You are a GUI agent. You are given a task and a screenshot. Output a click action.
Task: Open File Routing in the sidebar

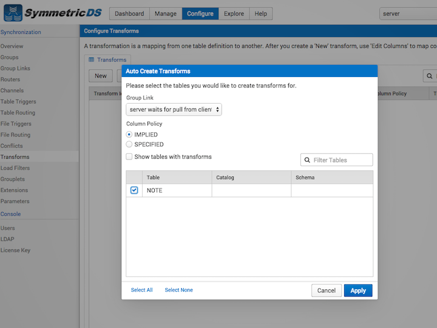pyautogui.click(x=15, y=135)
